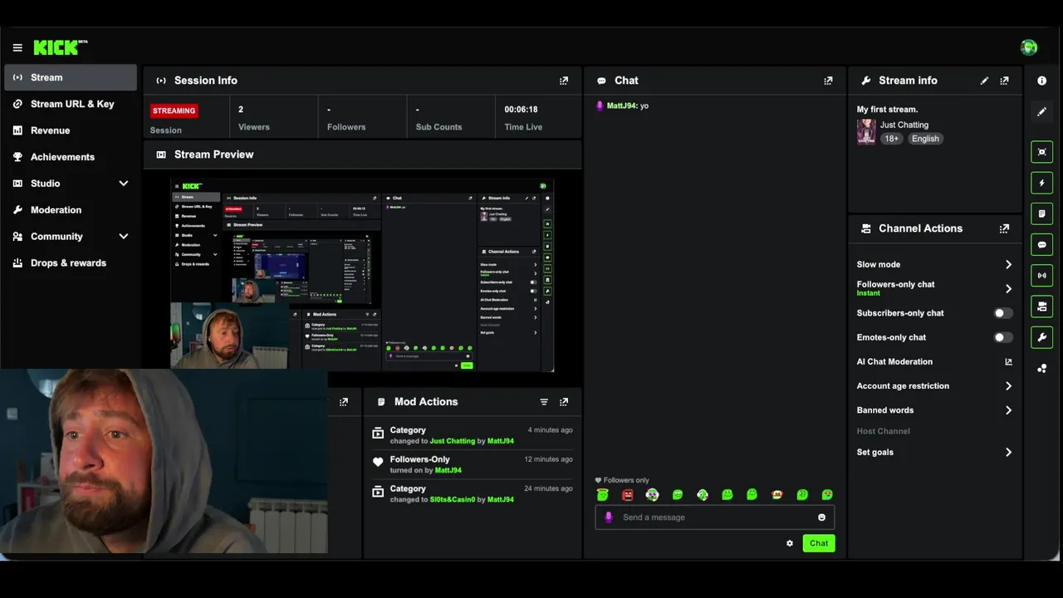Expand the Studio submenu chevron
This screenshot has height=598, width=1063.
tap(124, 184)
